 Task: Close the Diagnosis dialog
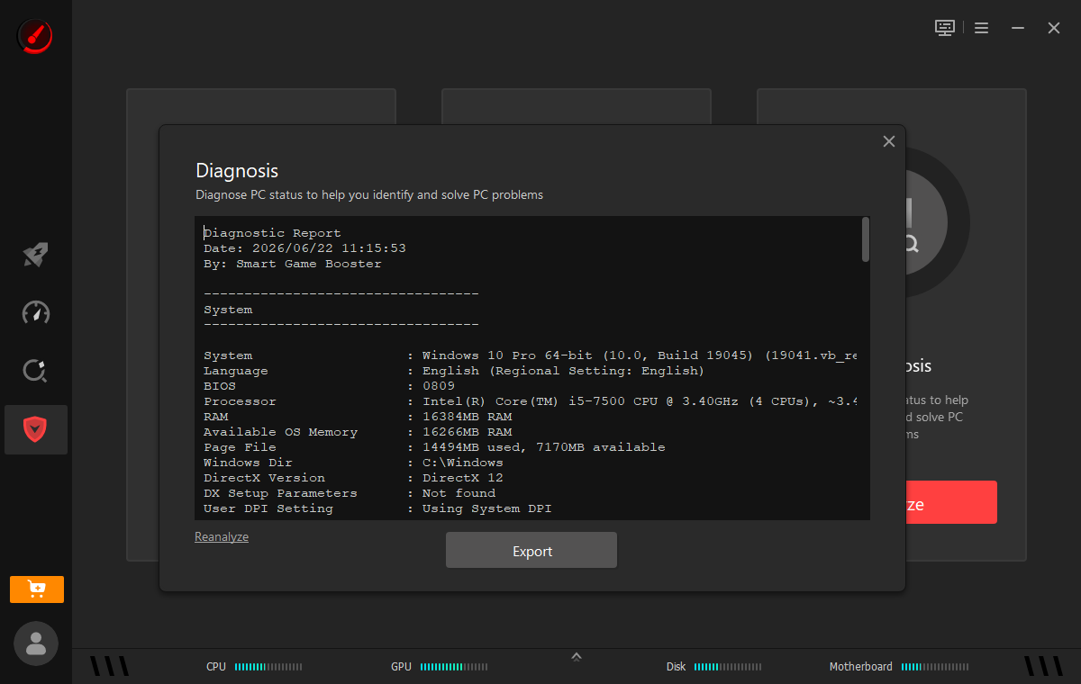(x=889, y=141)
